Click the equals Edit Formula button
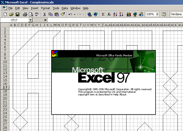 (x=45, y=20)
